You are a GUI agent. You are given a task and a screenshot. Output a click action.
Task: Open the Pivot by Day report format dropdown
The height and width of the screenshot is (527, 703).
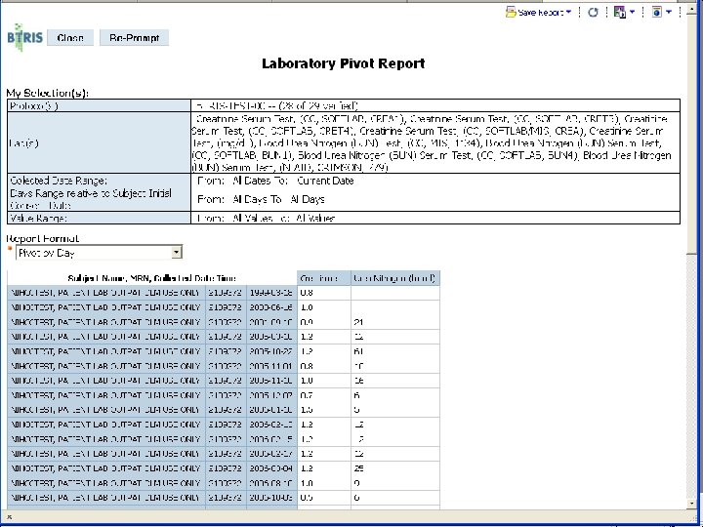click(x=177, y=253)
